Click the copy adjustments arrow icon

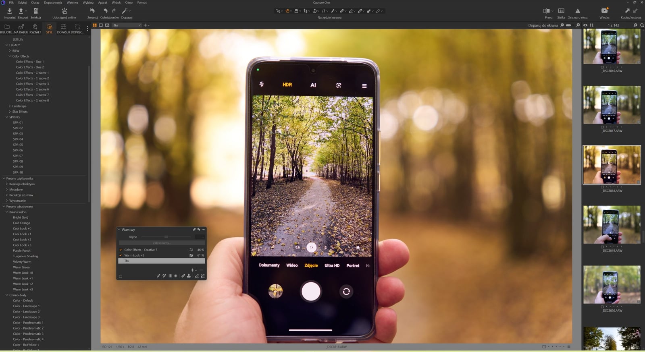coord(627,11)
